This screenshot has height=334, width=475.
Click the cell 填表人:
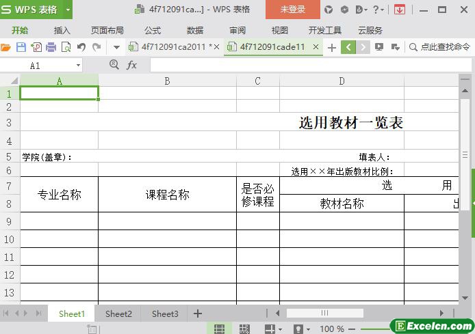pyautogui.click(x=374, y=157)
